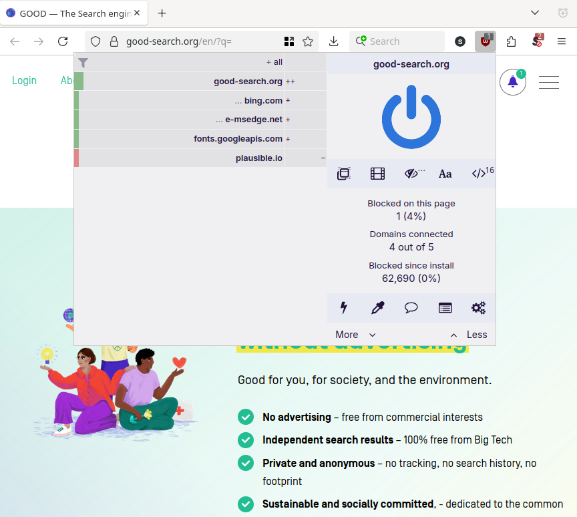The image size is (577, 517).
Task: Open the uBlock logger panel icon
Action: coord(445,308)
